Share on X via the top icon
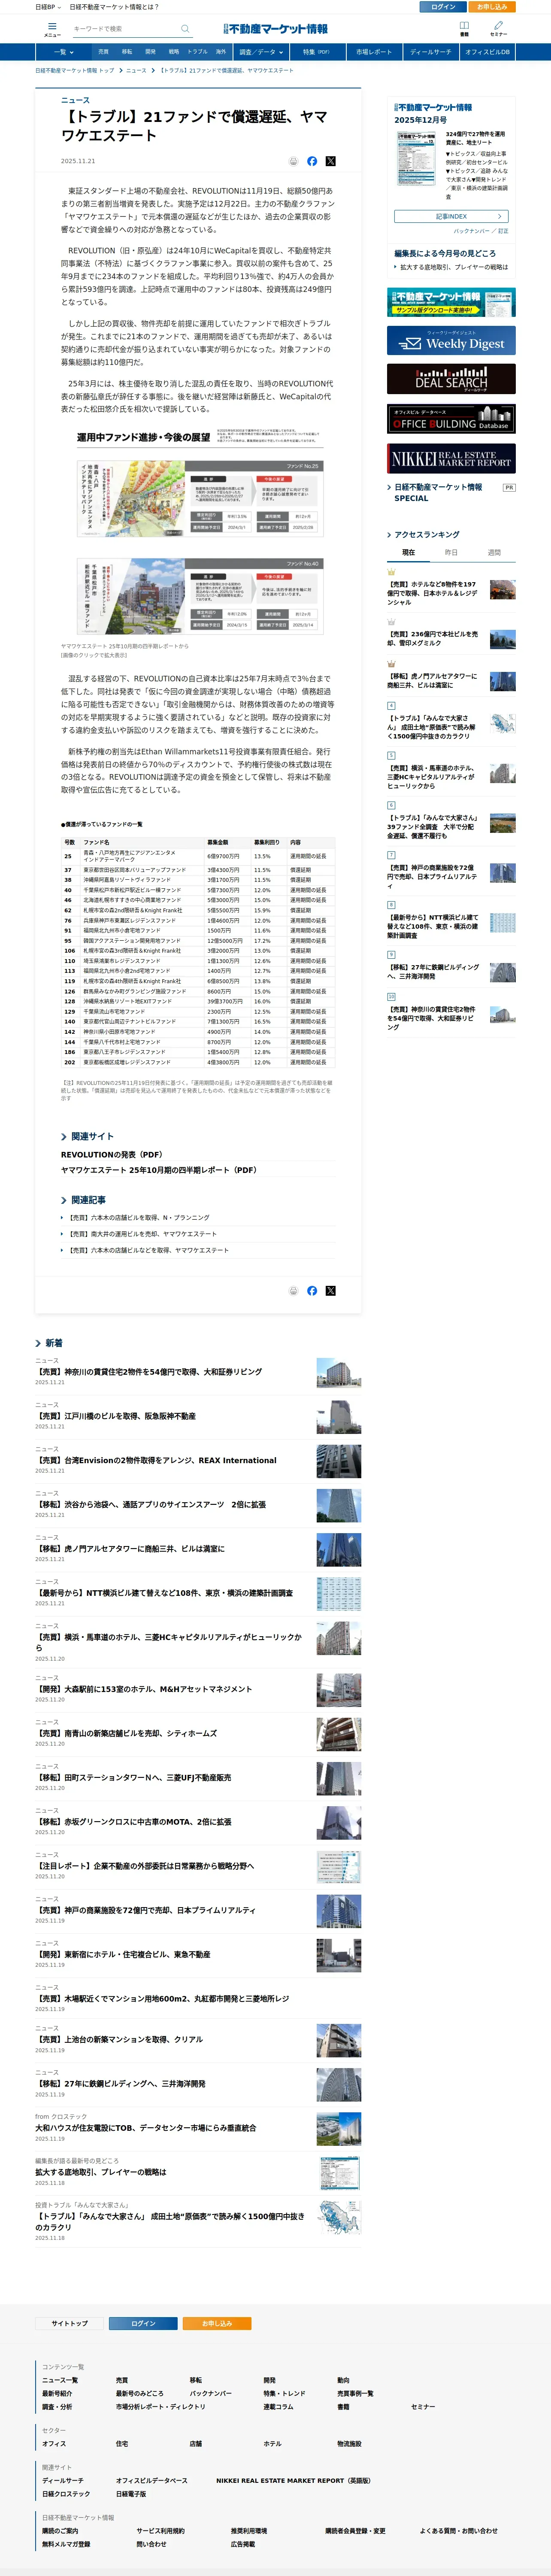 pos(331,161)
